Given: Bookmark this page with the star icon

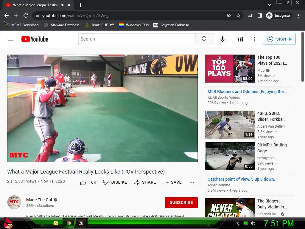Looking at the screenshot, I should tap(238, 16).
